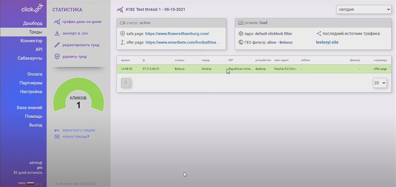Click the share icon by last traffic source
Viewport: 396px width, 187px height.
[x=318, y=33]
